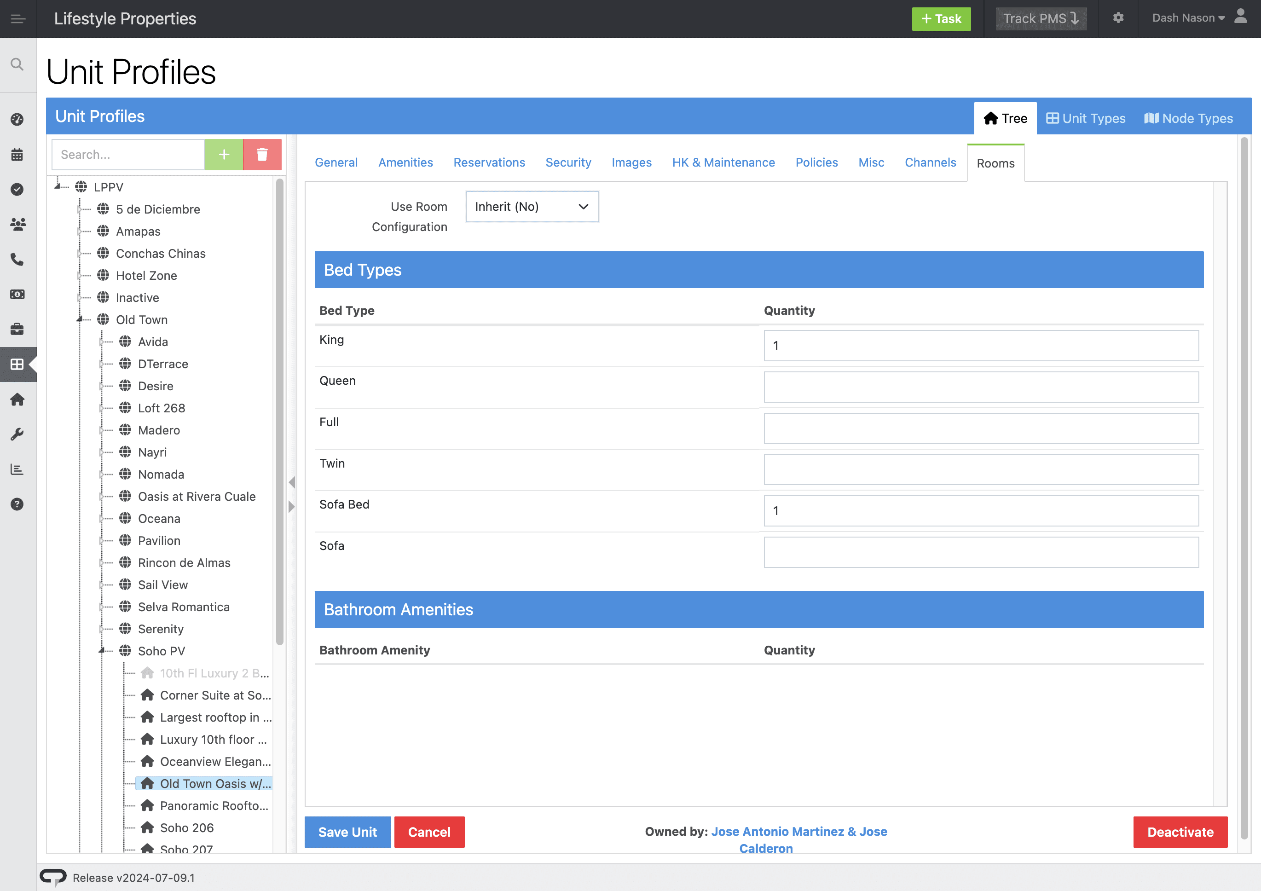Click the globe icon next to LPPV
This screenshot has width=1261, height=891.
pyautogui.click(x=81, y=187)
